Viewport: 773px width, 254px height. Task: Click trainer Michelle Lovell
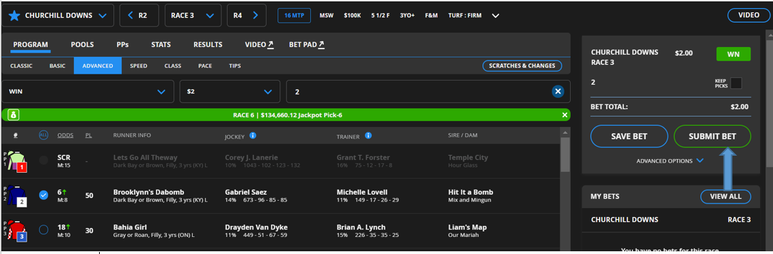(362, 192)
